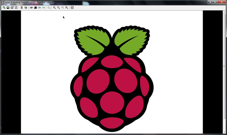The width and height of the screenshot is (227, 135).
Task: Reset the zoom to 100%
Action: coord(63,8)
